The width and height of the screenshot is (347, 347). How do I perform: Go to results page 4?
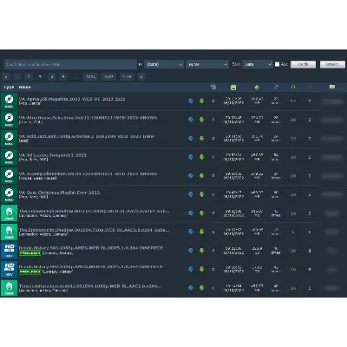[52, 77]
